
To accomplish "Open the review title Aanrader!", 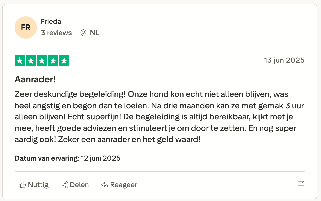I will [35, 80].
